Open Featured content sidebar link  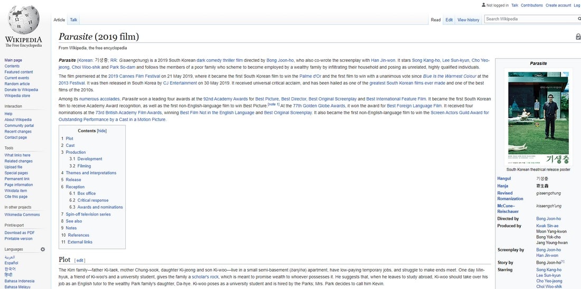[19, 72]
